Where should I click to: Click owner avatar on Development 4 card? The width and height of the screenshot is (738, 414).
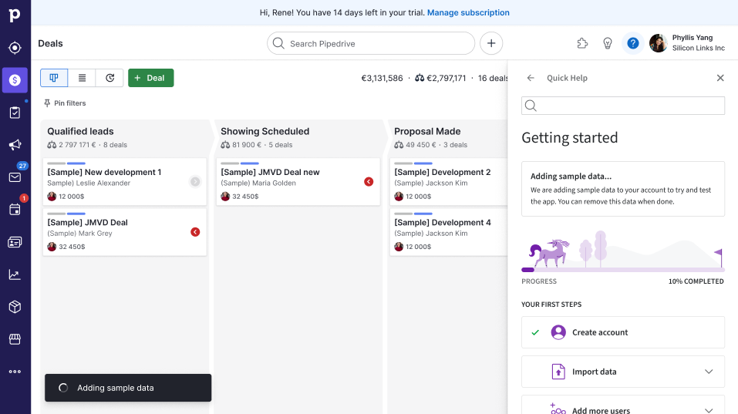399,247
